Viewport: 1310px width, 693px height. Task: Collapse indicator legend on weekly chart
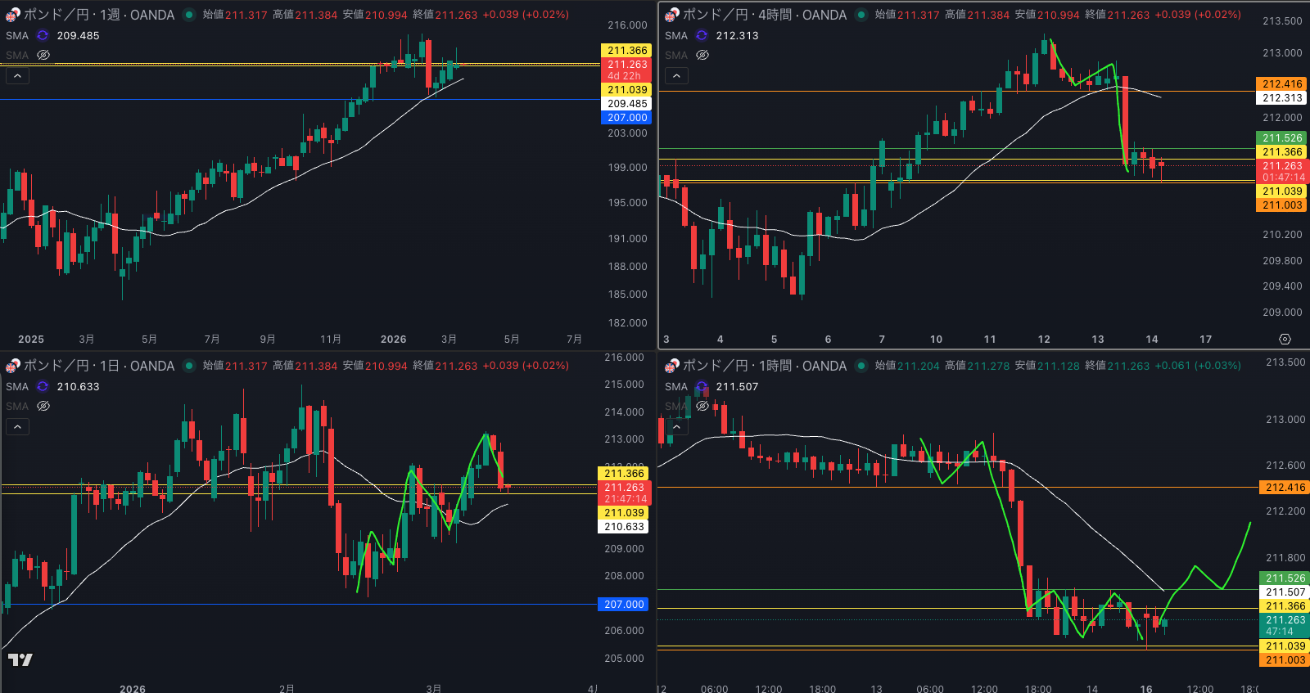tap(17, 76)
